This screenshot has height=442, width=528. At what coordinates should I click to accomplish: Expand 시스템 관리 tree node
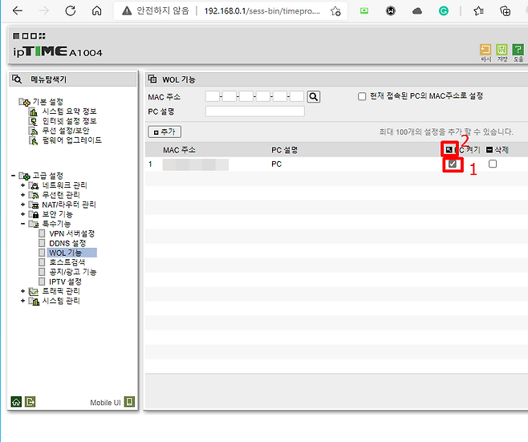coord(23,301)
